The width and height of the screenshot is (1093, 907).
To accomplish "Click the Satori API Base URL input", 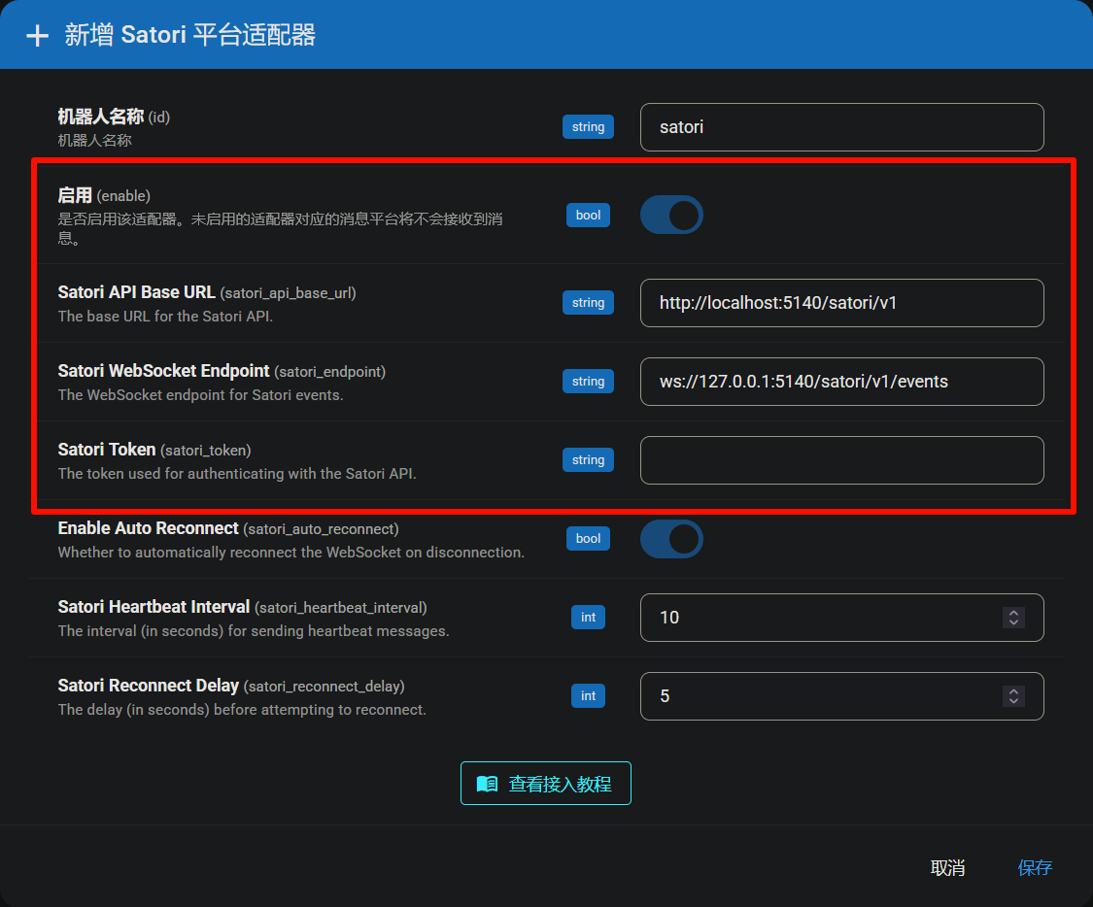I will [842, 303].
